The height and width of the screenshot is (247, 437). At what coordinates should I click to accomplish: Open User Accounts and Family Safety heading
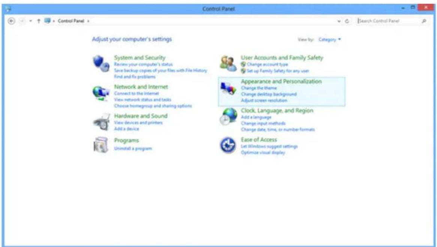(282, 58)
